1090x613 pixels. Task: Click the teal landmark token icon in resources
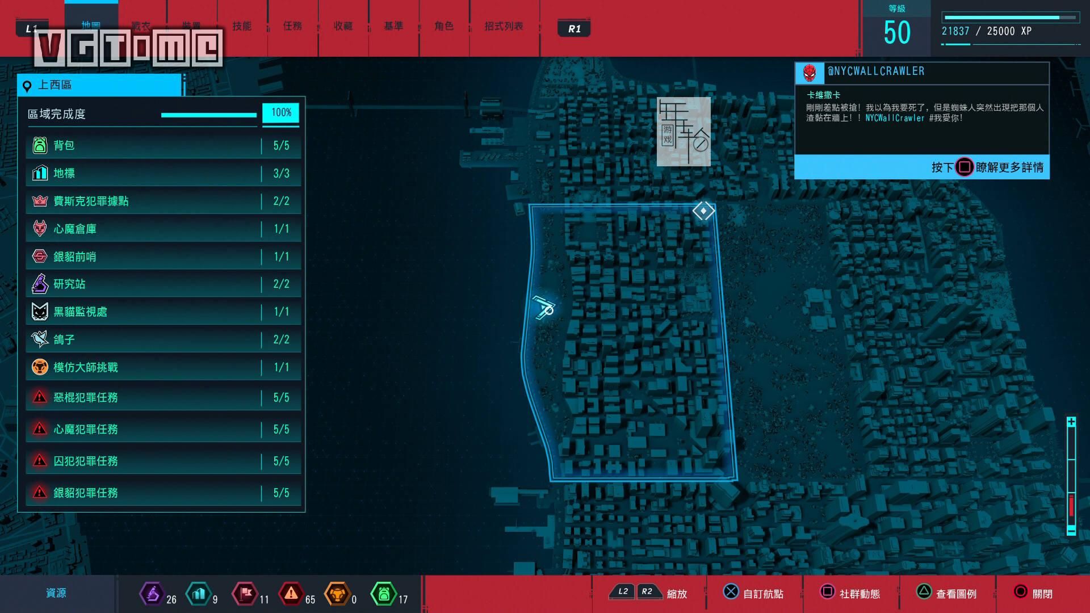[198, 594]
